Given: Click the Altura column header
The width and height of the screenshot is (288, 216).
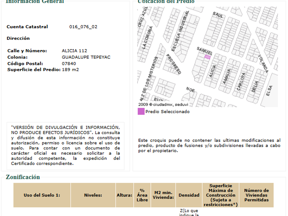Looking at the screenshot, I should click(x=124, y=195).
